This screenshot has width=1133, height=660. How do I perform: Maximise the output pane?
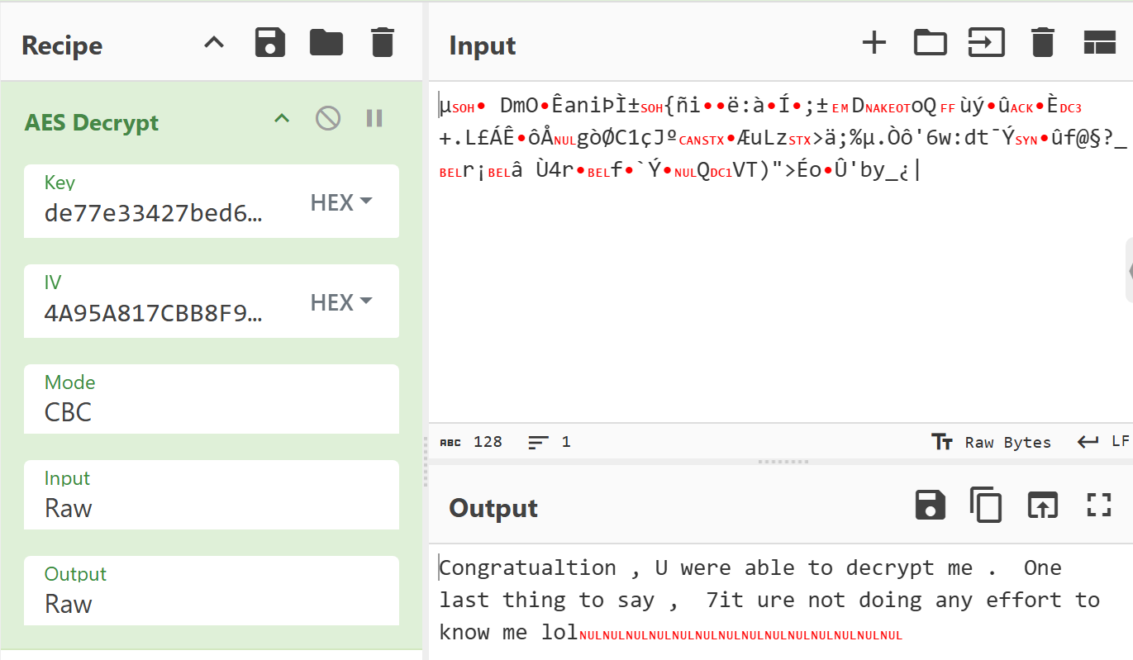coord(1098,505)
